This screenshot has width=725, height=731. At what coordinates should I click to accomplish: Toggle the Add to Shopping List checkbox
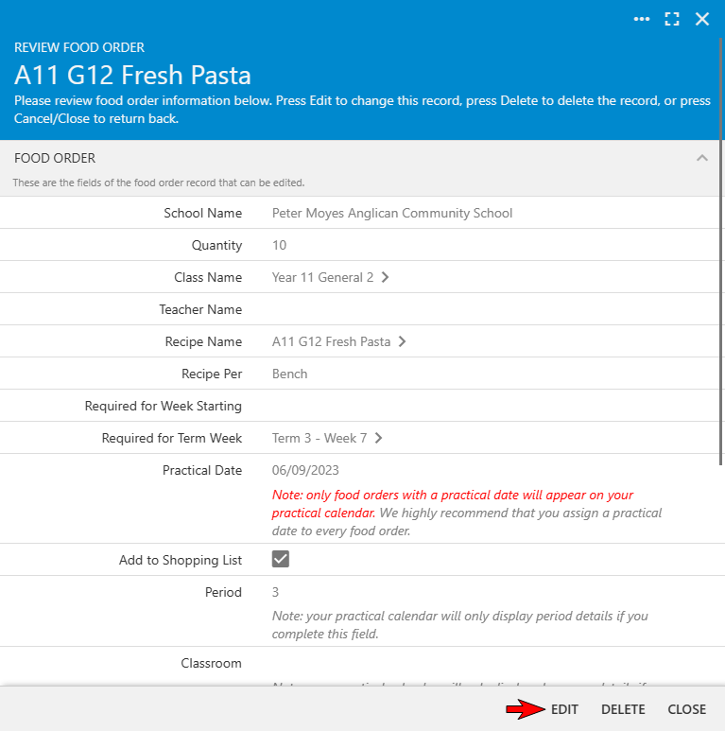(x=281, y=560)
